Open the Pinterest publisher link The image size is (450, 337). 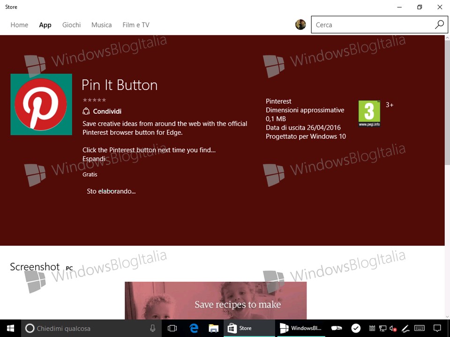pos(278,101)
